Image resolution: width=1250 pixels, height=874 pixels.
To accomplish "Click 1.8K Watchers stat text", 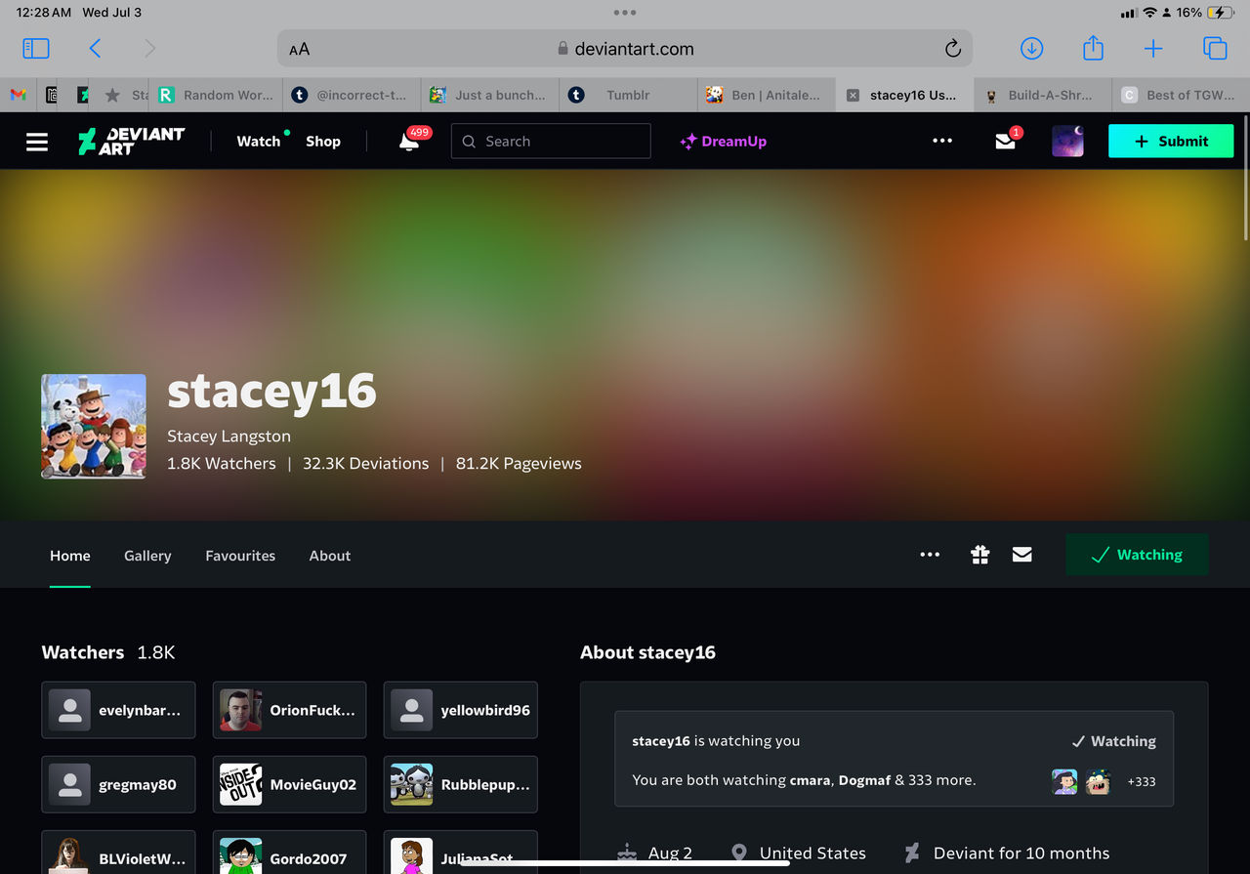I will pyautogui.click(x=222, y=464).
